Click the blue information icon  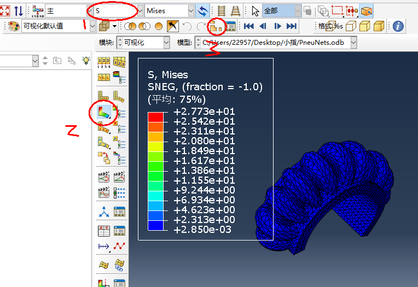[x=398, y=26]
